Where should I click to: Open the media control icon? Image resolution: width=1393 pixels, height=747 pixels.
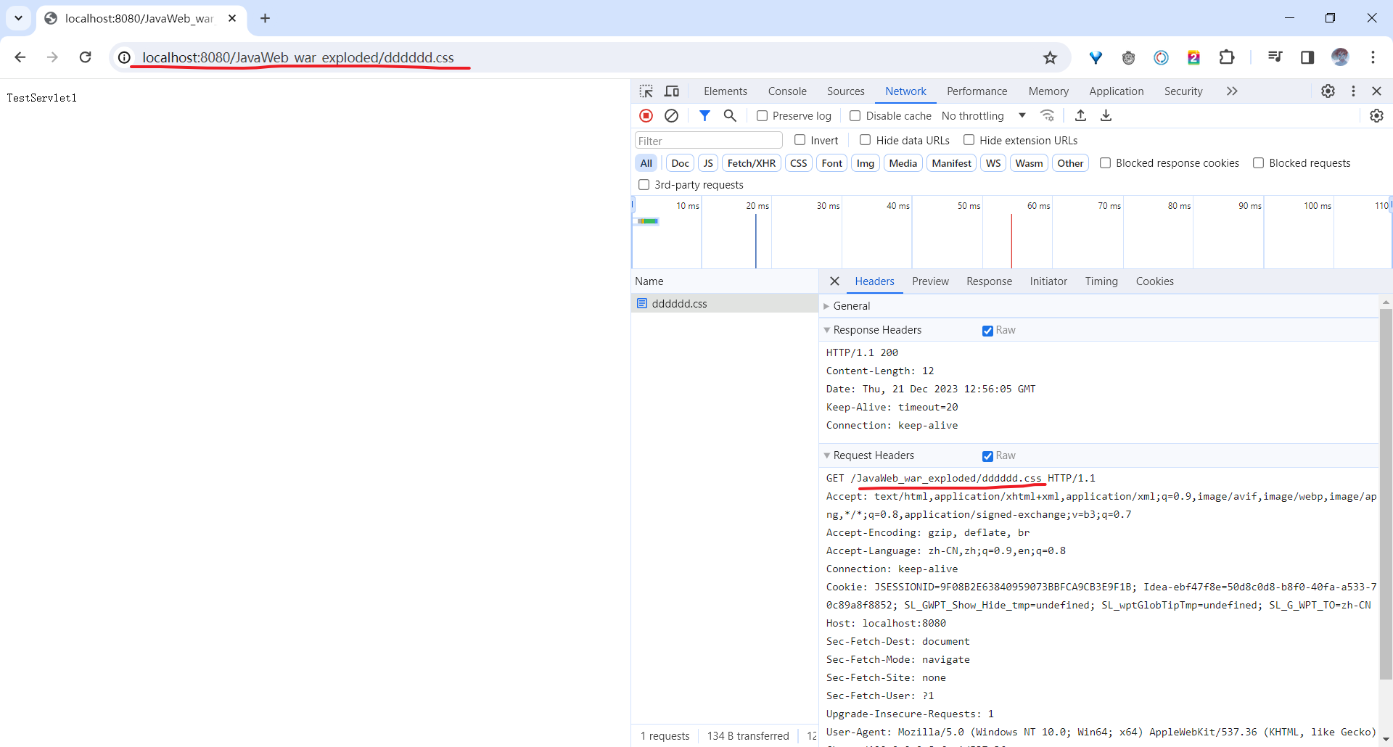pos(1275,57)
